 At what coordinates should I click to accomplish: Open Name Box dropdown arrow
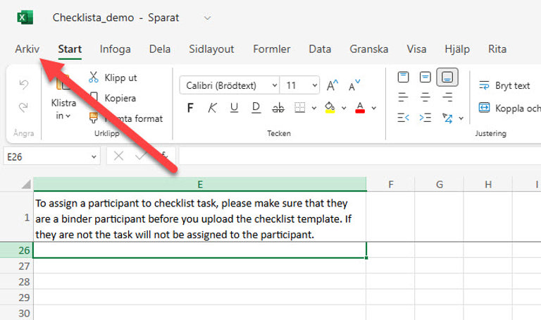[94, 157]
